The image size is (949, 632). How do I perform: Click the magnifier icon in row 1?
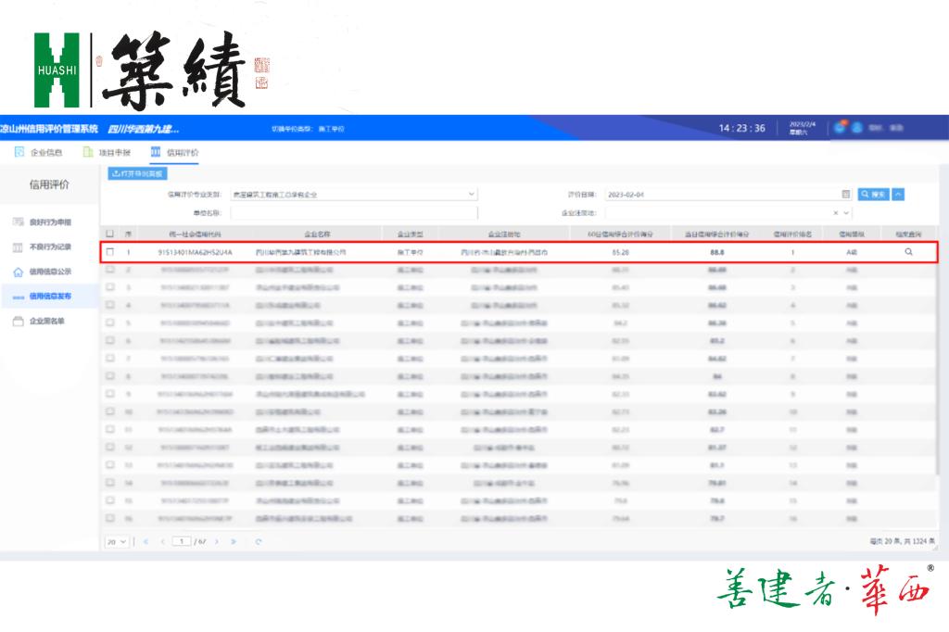click(908, 252)
